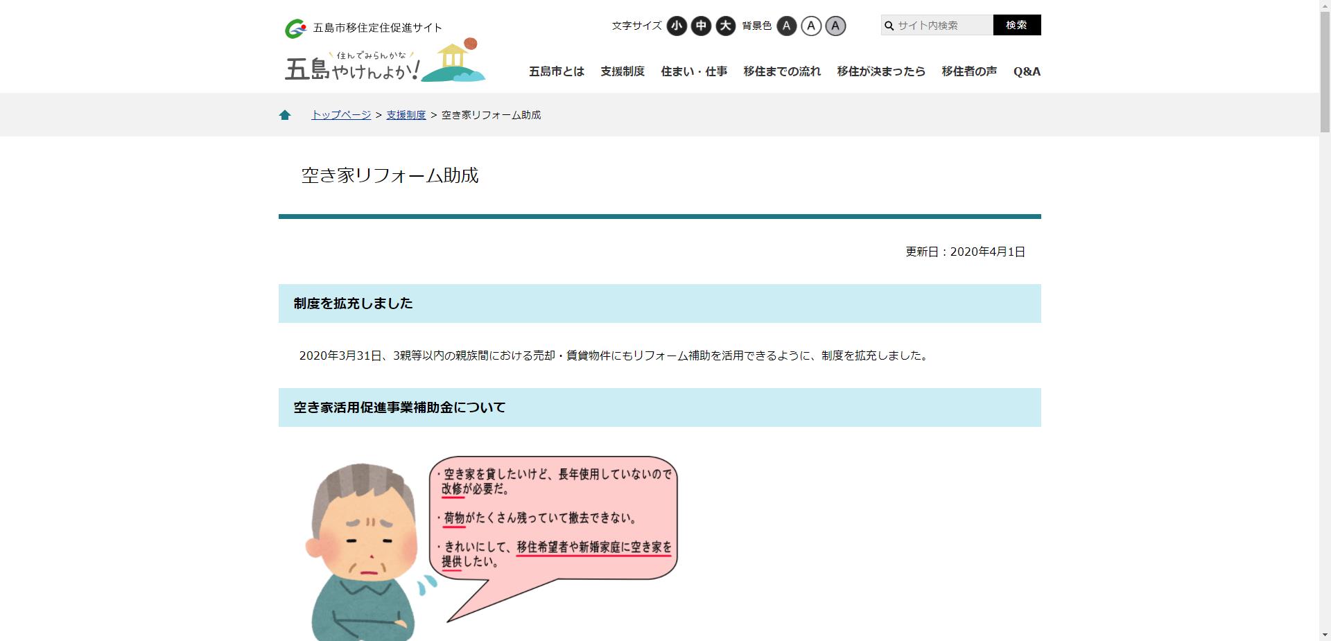Click the トップページ breadcrumb link
This screenshot has height=641, width=1331.
[x=340, y=114]
